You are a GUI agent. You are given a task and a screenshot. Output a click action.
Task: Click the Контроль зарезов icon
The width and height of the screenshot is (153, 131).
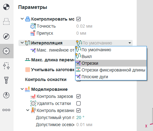[33, 96]
